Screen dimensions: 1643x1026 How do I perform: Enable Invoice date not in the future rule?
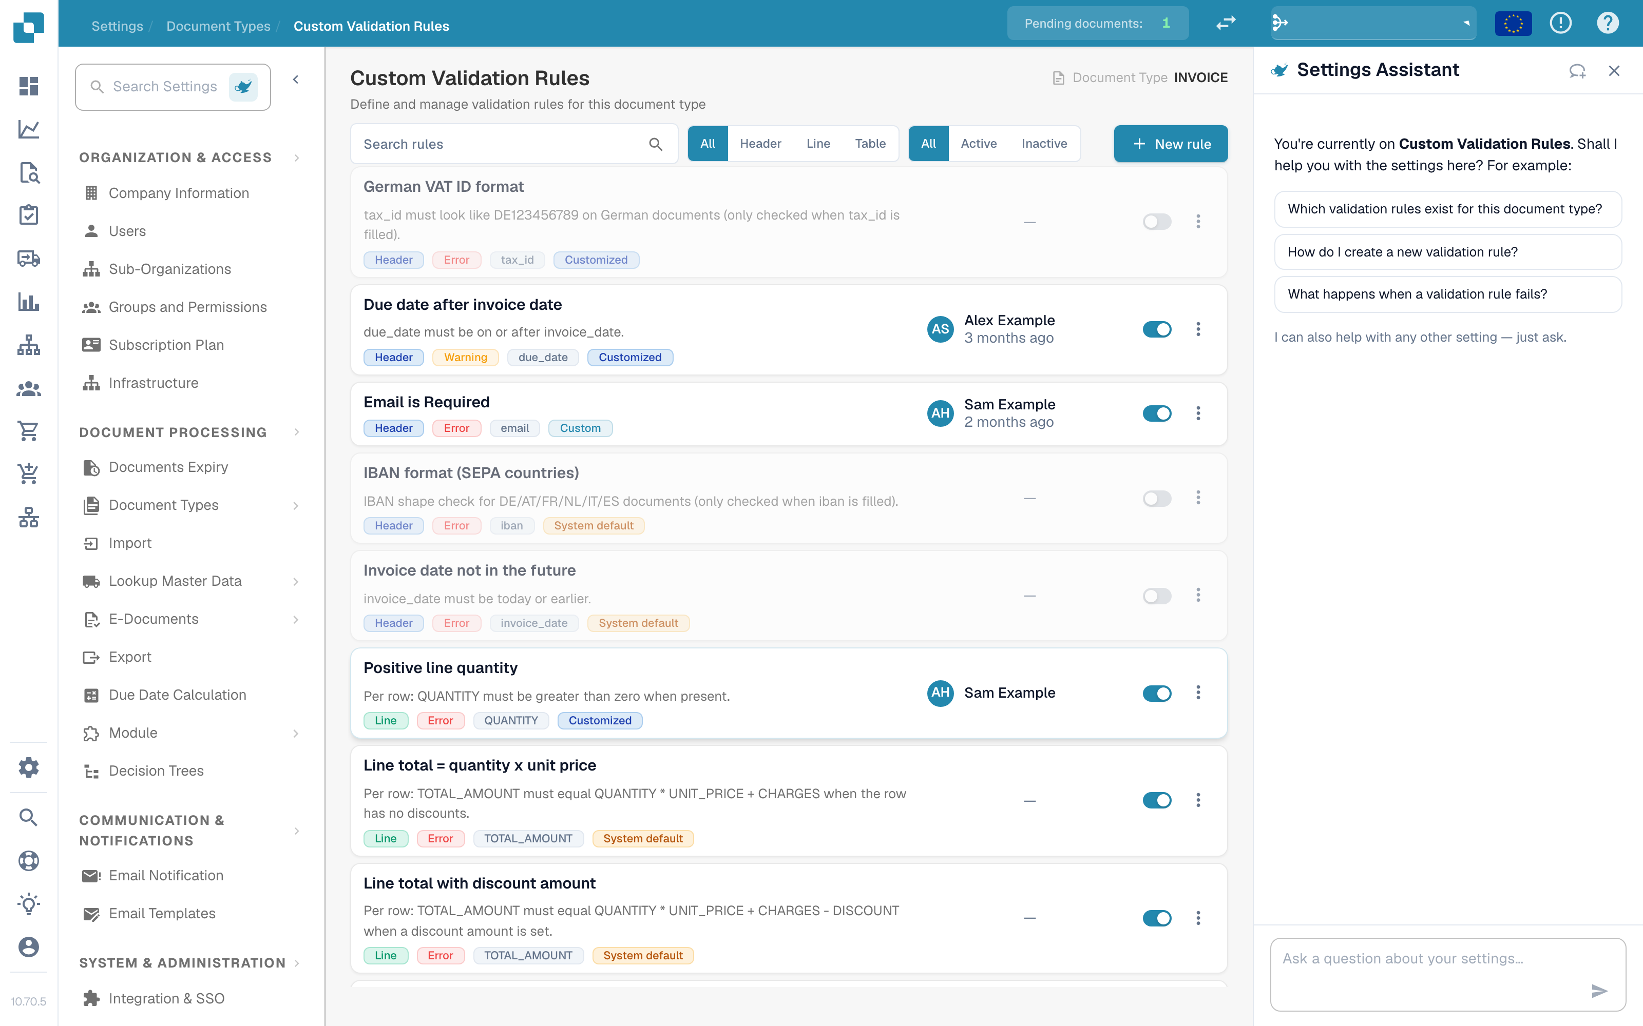click(x=1157, y=596)
